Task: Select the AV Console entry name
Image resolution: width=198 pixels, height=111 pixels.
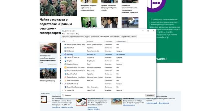Action: [x=71, y=51]
